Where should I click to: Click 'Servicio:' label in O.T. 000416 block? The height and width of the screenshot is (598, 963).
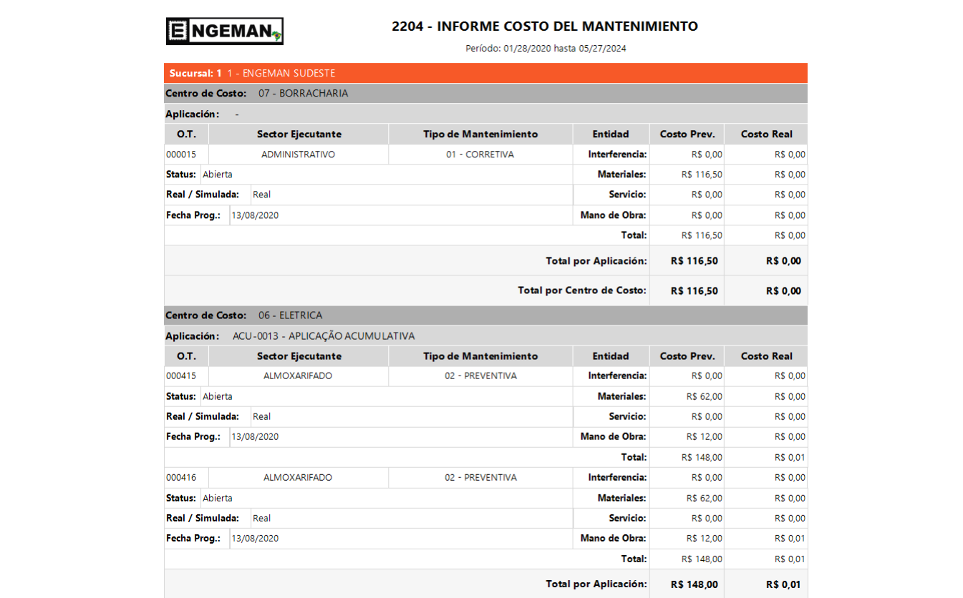point(628,518)
